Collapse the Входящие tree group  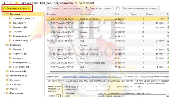click(5, 14)
